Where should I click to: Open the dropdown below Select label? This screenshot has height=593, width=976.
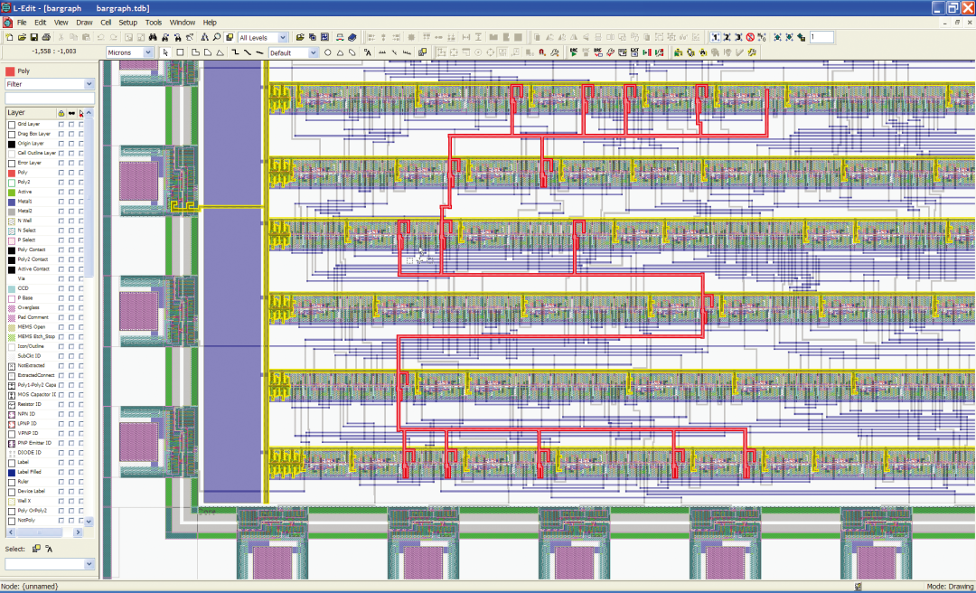pos(89,564)
